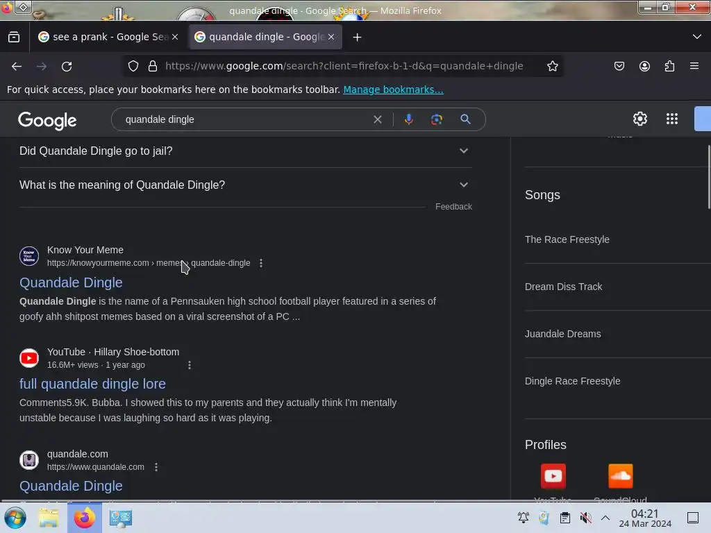Expand 'Did Quandale Dingle go to jail?'
Image resolution: width=711 pixels, height=533 pixels.
245,151
